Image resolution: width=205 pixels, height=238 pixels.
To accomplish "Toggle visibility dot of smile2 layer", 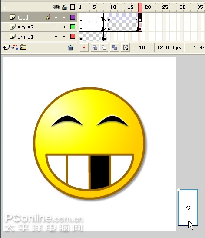I will [x=56, y=27].
